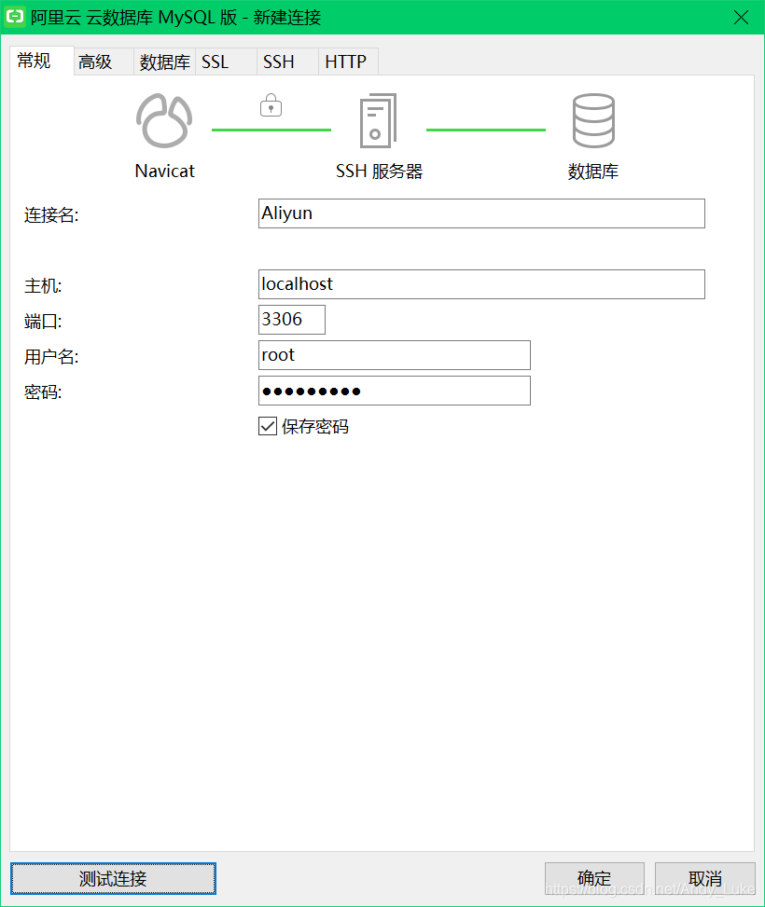Focus the 连接名 field containing Aliyun
Image resolution: width=765 pixels, height=907 pixels.
481,213
